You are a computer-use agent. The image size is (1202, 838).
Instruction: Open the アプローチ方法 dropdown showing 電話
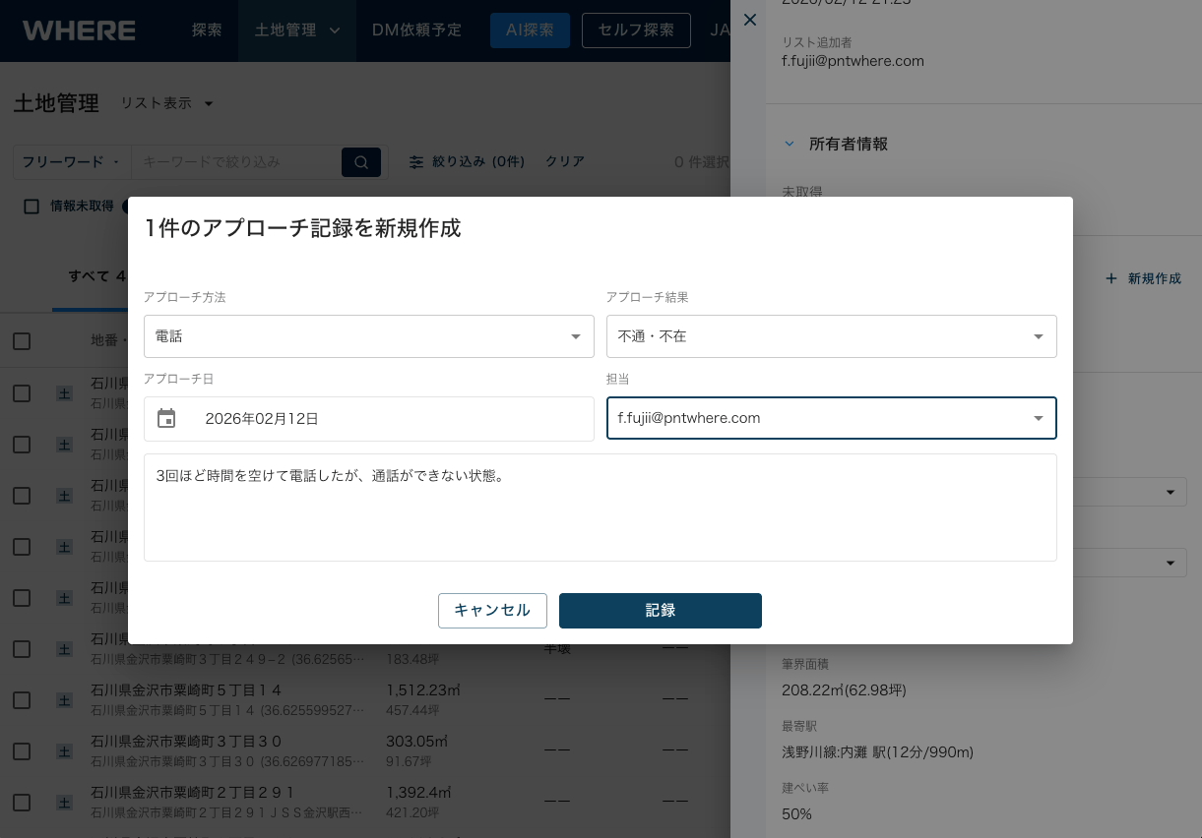tap(368, 336)
